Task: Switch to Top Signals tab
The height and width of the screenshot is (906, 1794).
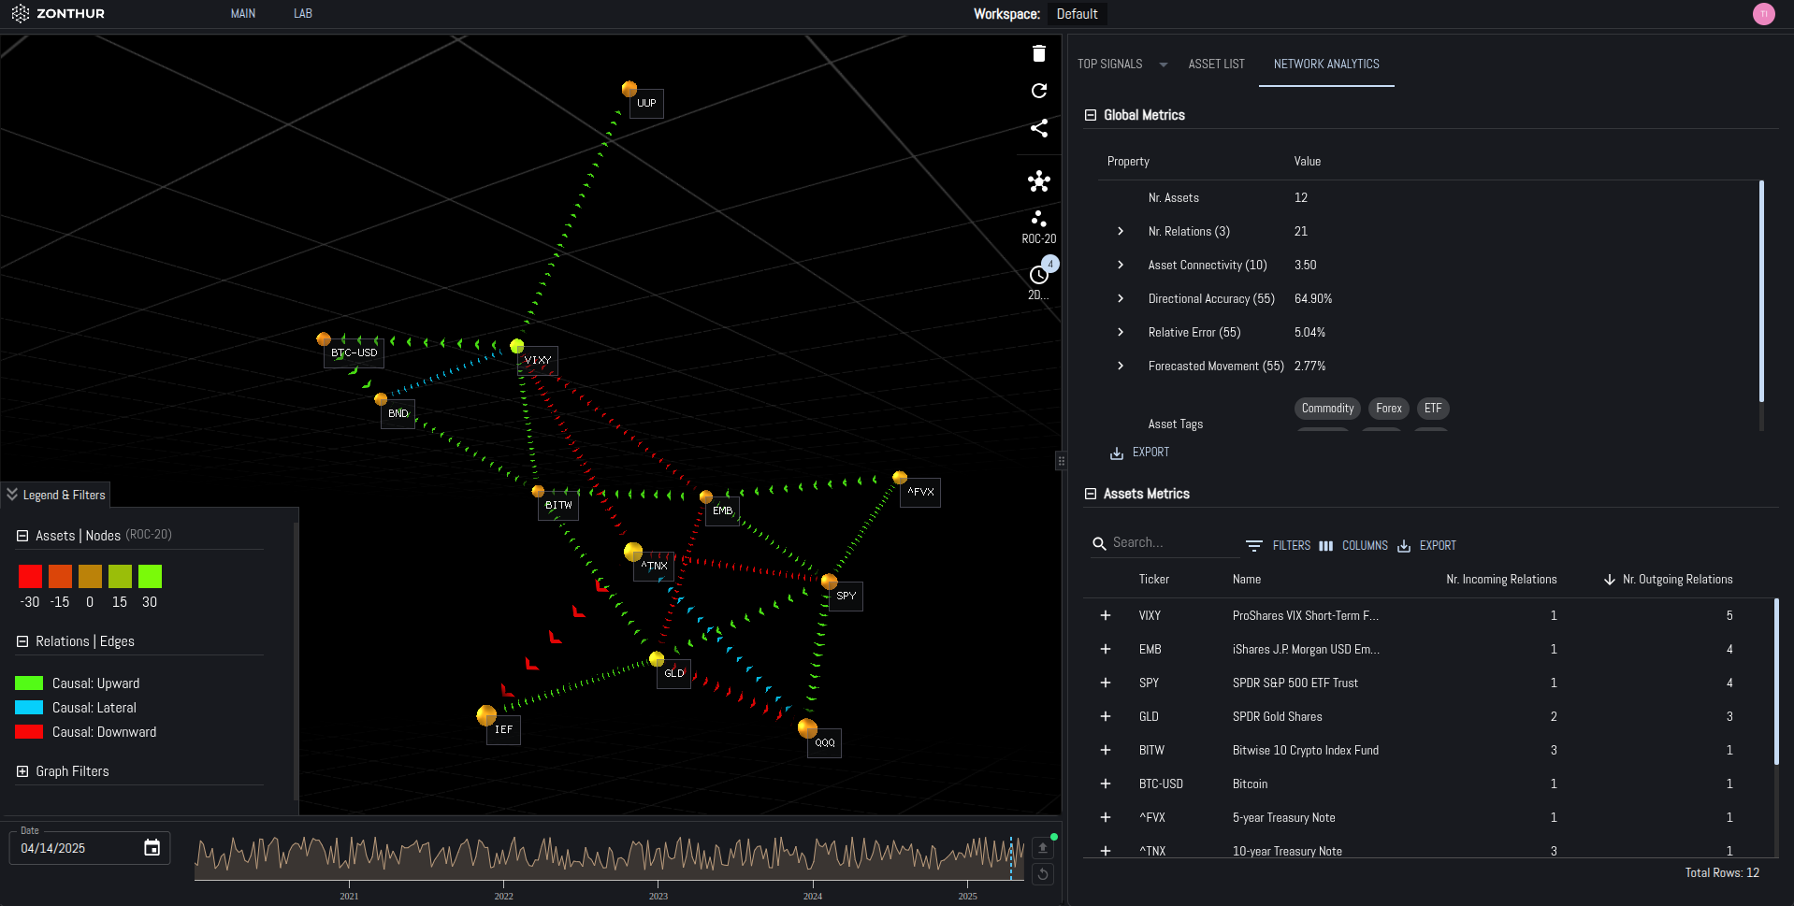Action: 1110,65
